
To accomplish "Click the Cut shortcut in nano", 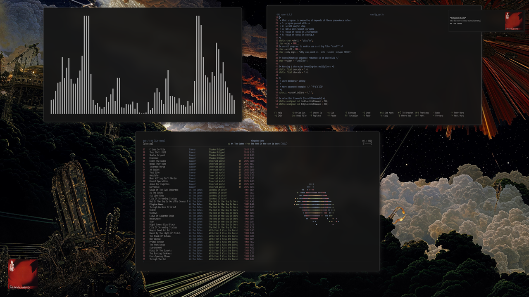I will point(331,113).
